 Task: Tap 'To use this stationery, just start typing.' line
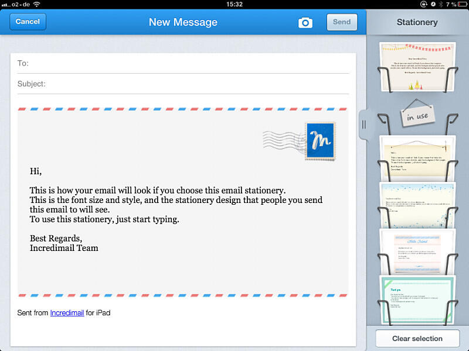coord(104,219)
